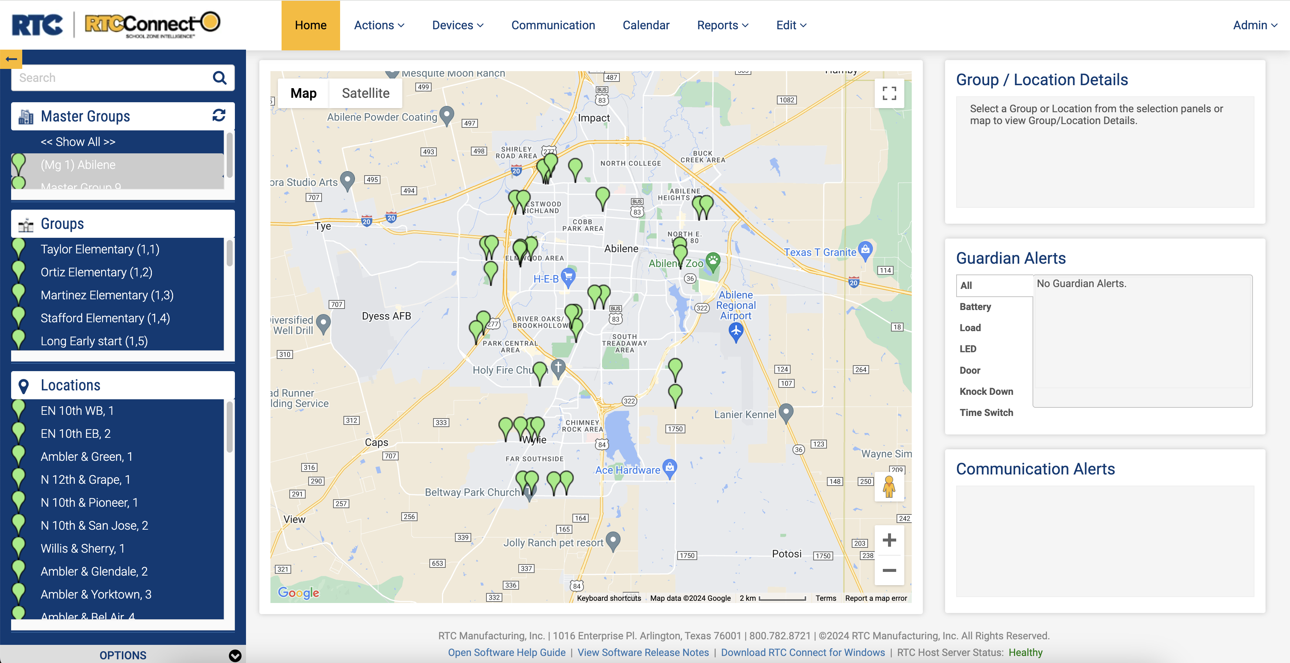Switch to standard Map view

pos(303,93)
